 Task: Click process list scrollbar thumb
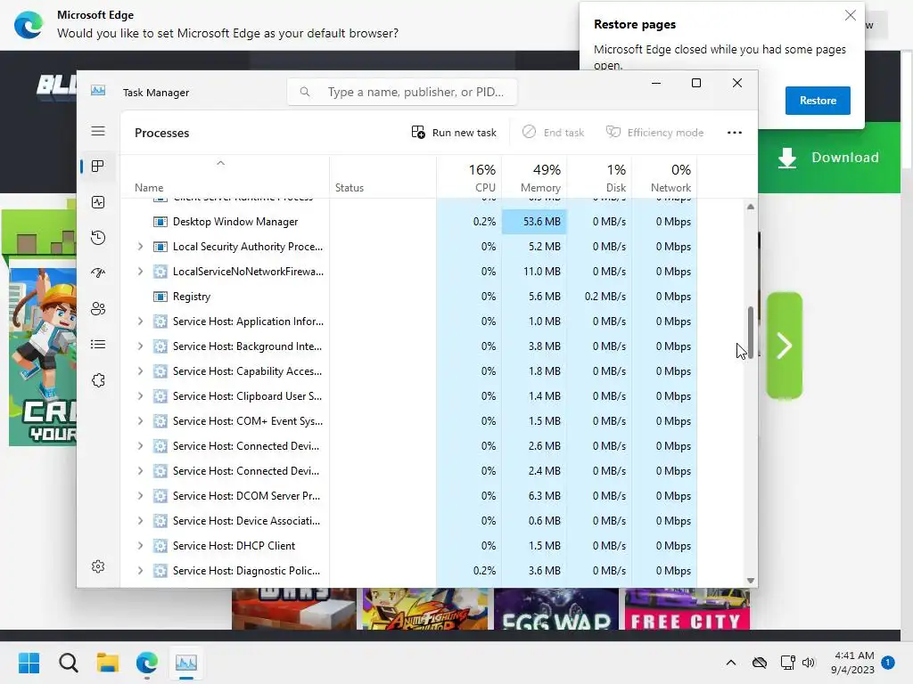tap(751, 332)
